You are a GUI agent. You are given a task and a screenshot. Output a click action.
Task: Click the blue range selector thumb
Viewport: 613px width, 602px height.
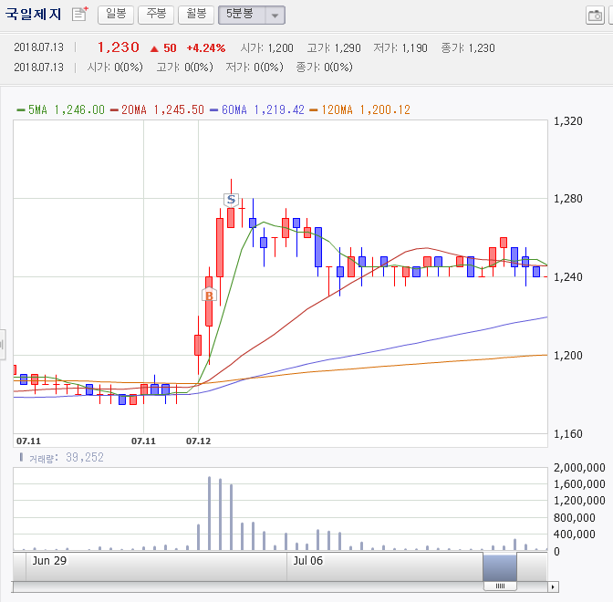click(500, 567)
